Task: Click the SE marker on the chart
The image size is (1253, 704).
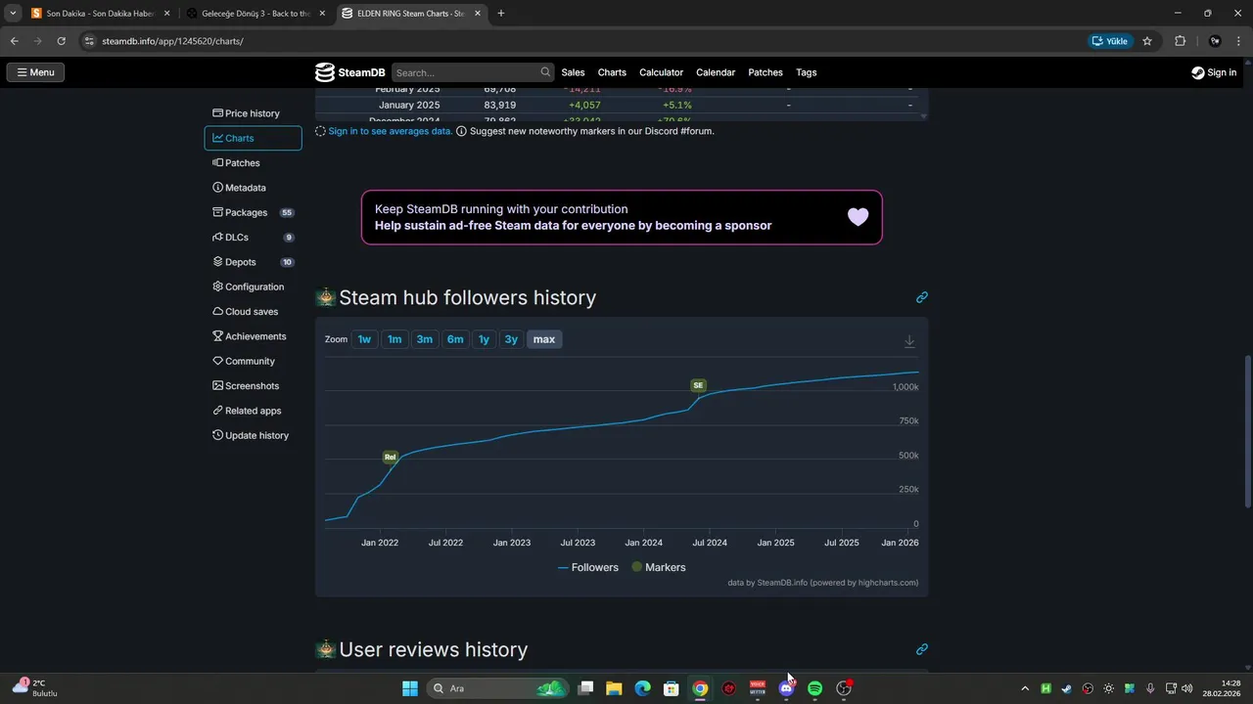Action: click(698, 385)
